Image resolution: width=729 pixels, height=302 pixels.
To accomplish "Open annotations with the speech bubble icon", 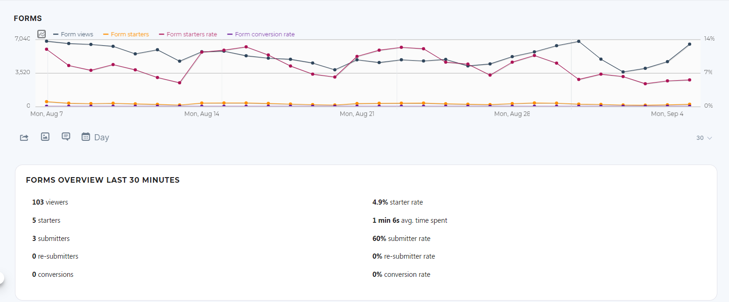I will click(x=66, y=137).
